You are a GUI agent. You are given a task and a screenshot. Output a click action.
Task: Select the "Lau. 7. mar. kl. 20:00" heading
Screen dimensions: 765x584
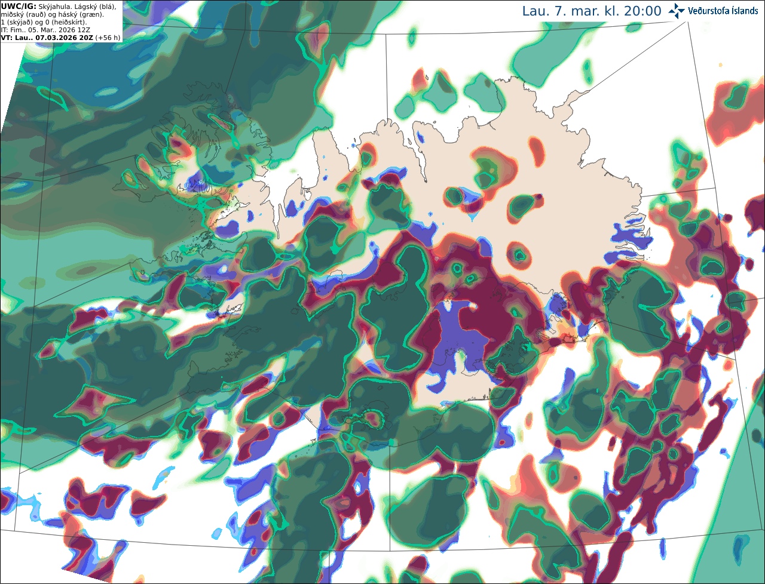coord(592,11)
